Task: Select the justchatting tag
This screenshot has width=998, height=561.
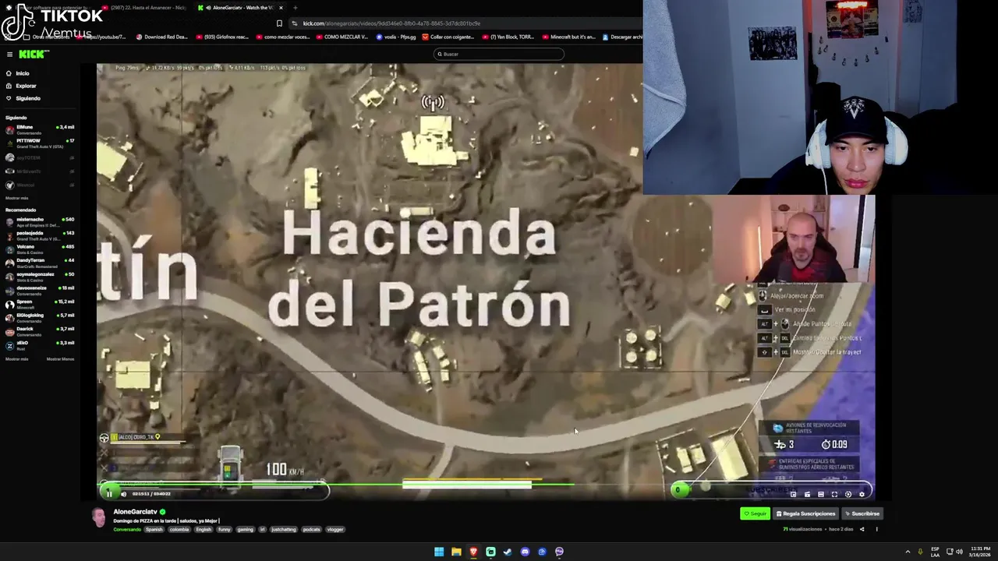Action: 284,530
